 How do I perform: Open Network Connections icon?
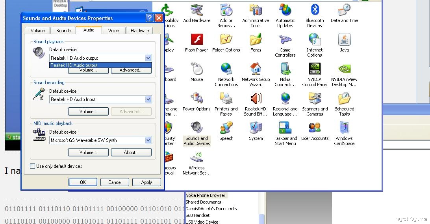tap(226, 75)
